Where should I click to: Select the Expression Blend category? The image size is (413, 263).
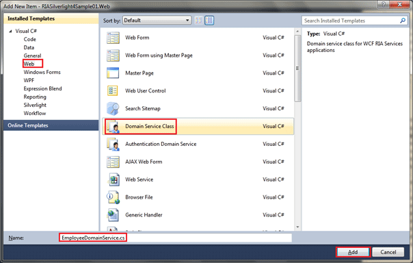42,88
